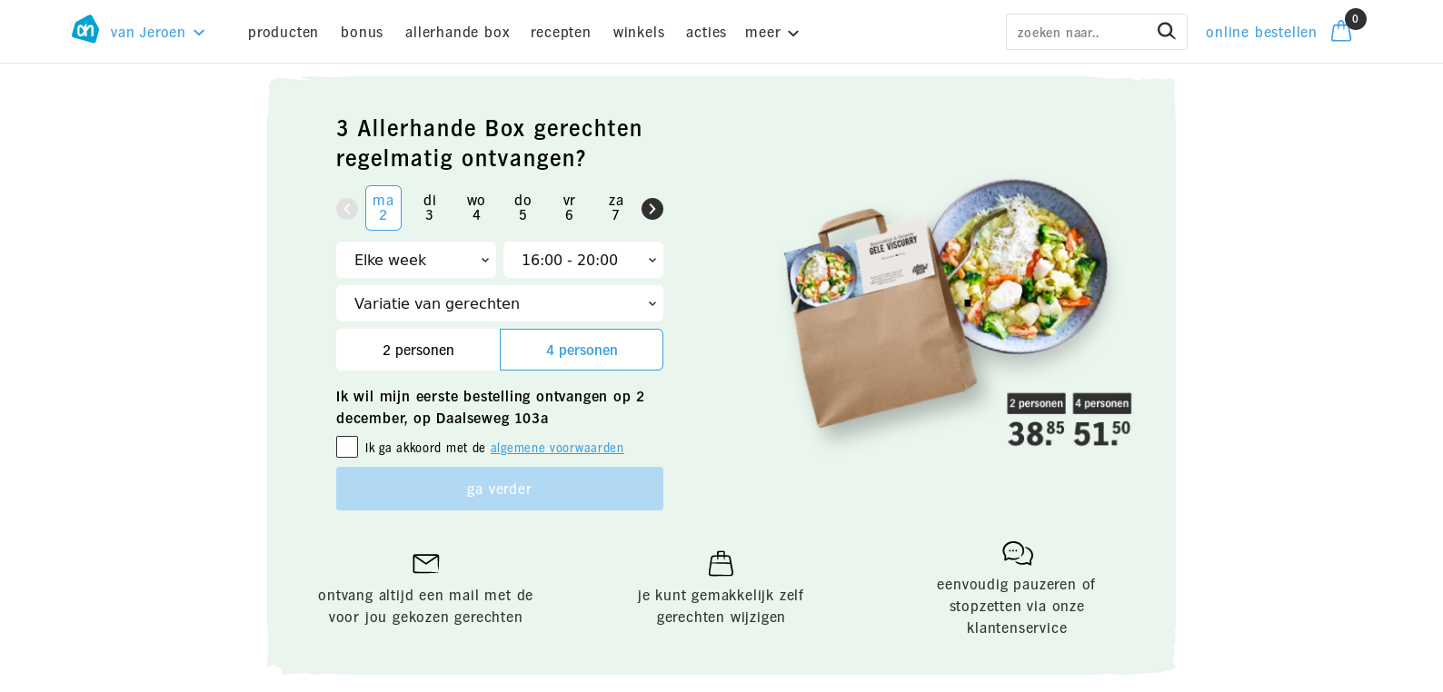Click the mail envelope icon

point(426,563)
